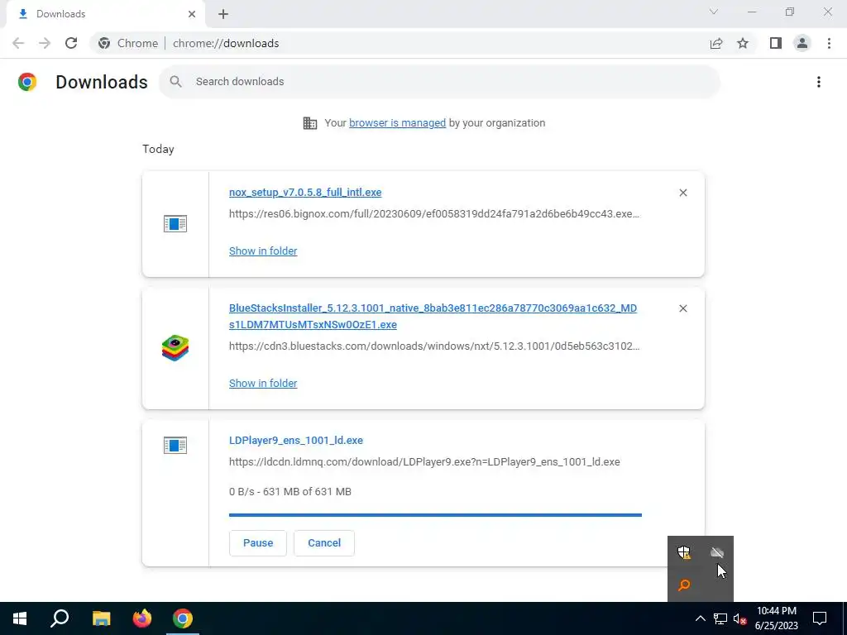Share this page icon in address bar
Viewport: 847px width, 635px height.
pos(716,43)
